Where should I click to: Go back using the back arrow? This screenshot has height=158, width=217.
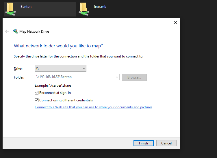click(7, 31)
